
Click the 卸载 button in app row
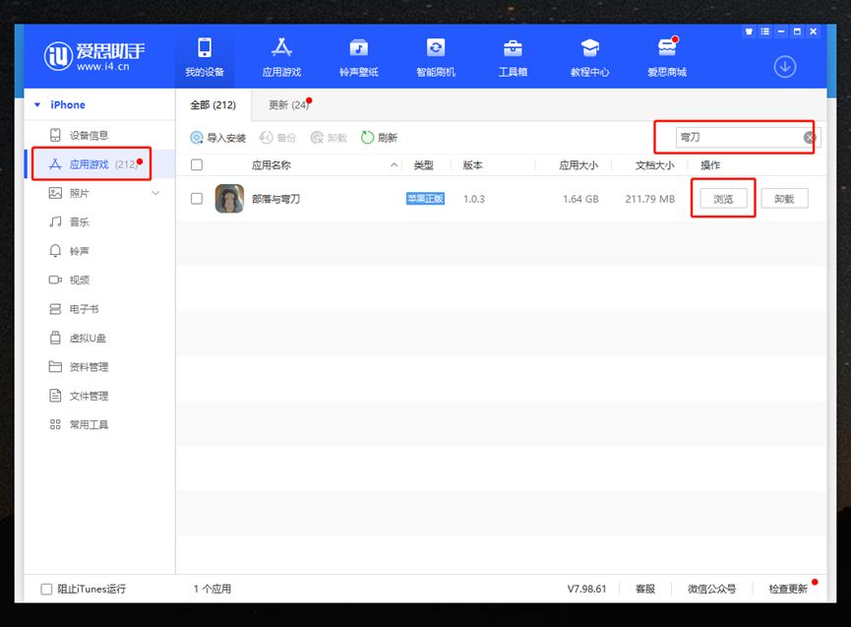click(x=784, y=199)
